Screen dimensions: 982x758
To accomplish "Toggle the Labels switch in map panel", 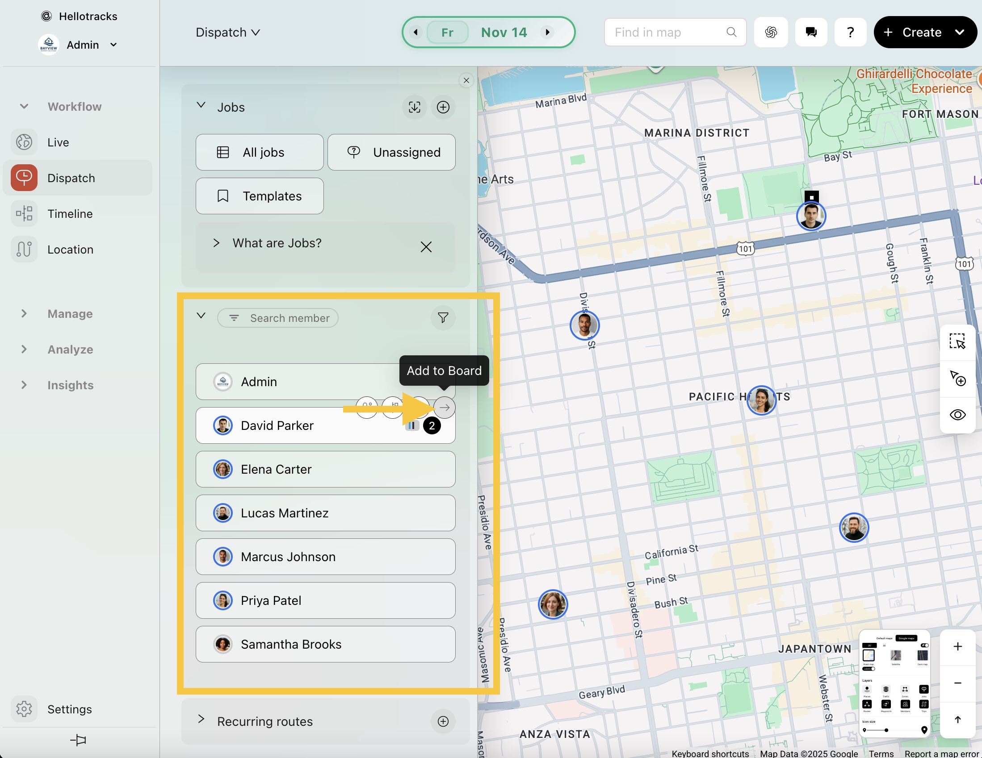I will click(869, 669).
